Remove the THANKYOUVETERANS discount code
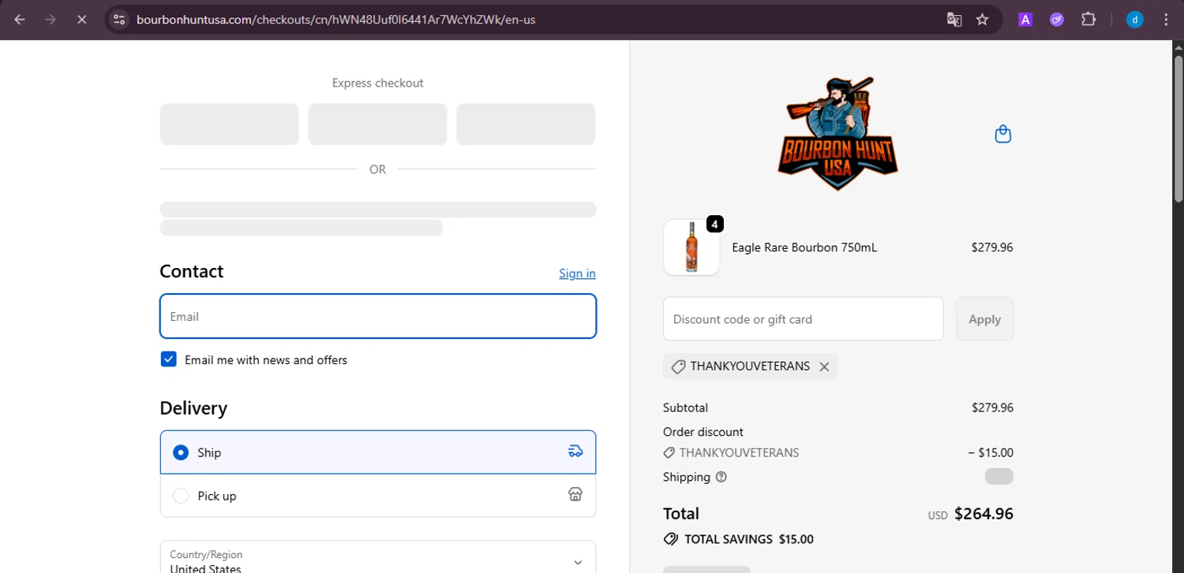 (824, 366)
